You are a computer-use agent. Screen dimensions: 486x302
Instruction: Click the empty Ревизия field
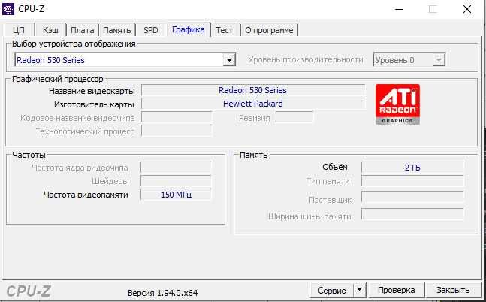point(294,117)
